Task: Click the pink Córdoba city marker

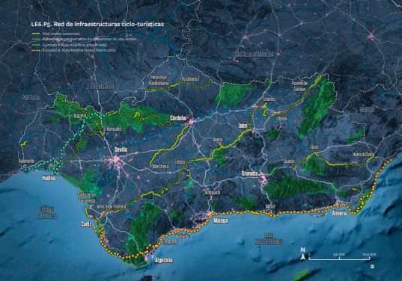Action: pyautogui.click(x=191, y=121)
